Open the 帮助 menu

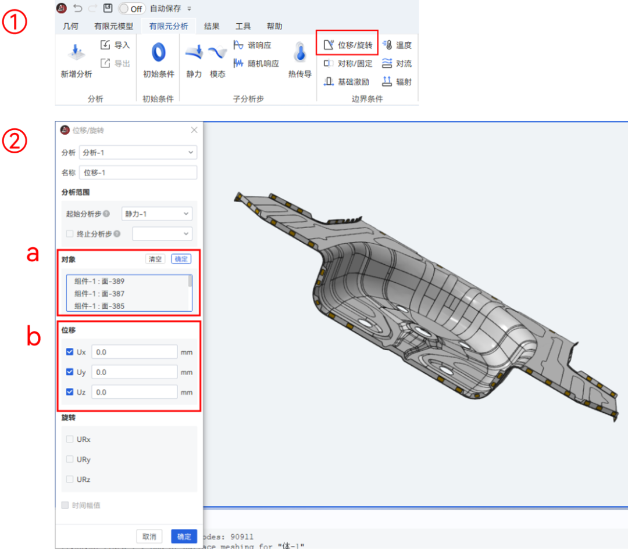pos(274,26)
